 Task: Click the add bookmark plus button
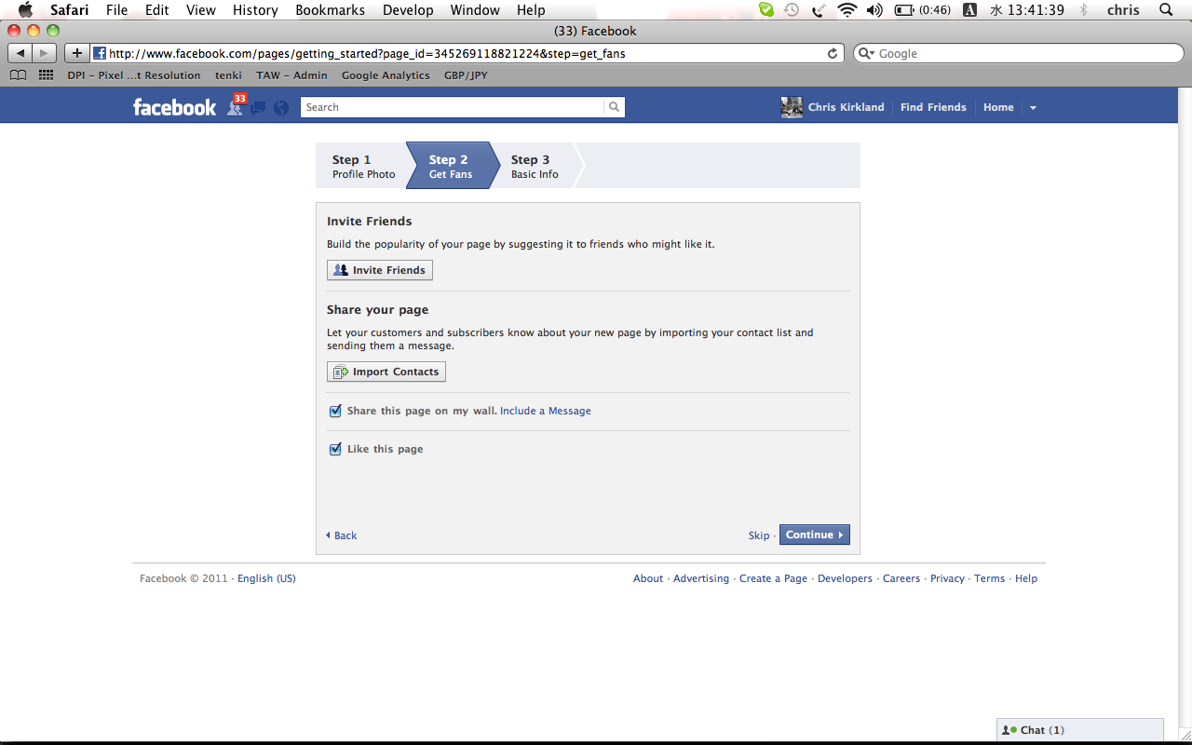tap(77, 53)
